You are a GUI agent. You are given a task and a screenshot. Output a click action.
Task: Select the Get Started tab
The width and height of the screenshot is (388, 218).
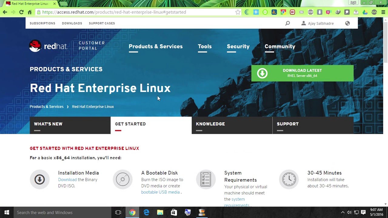pyautogui.click(x=151, y=125)
